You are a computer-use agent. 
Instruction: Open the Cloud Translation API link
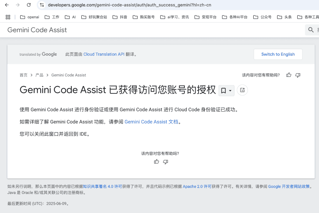[104, 54]
